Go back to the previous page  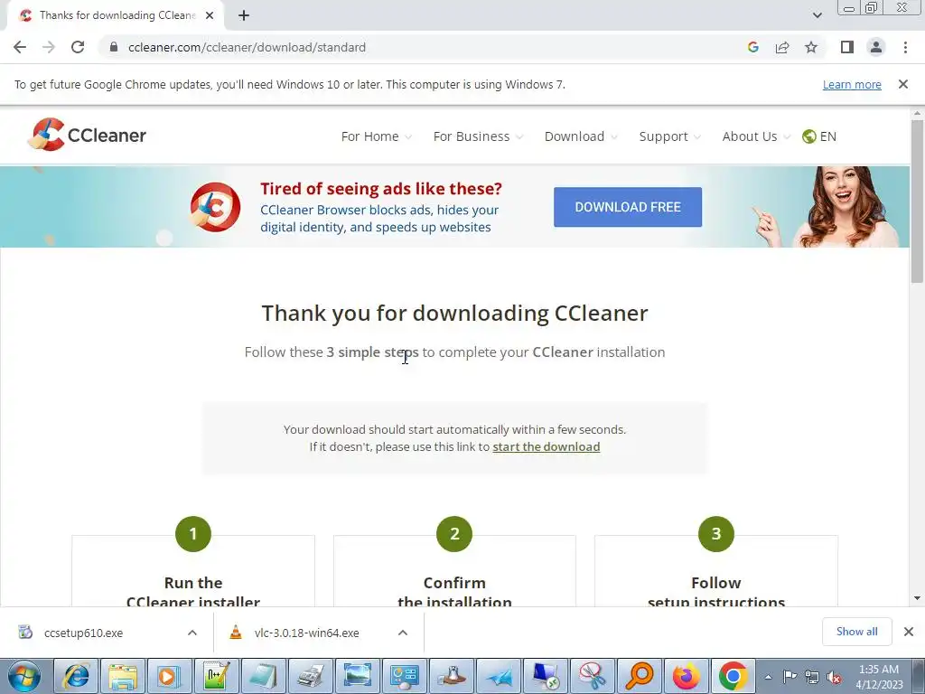[20, 47]
